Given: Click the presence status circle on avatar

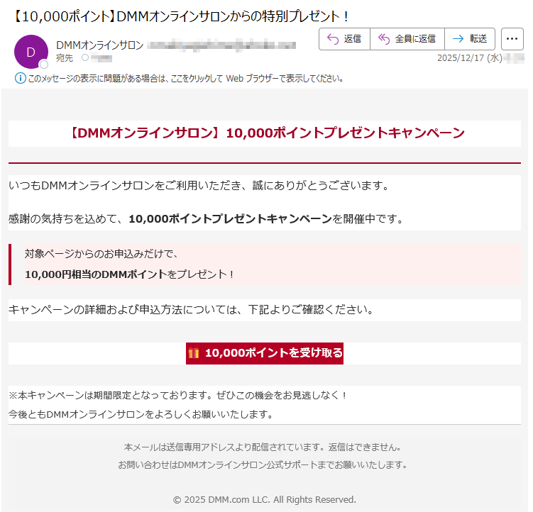Looking at the screenshot, I should click(44, 65).
